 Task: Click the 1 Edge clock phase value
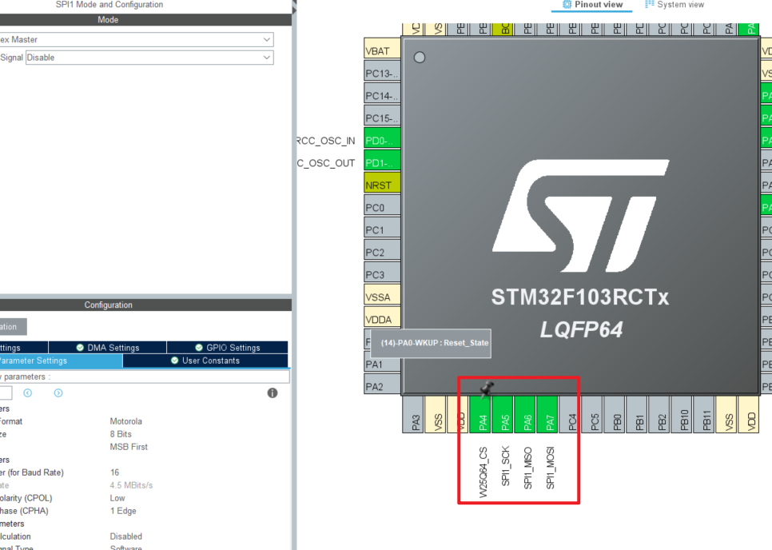click(x=123, y=511)
